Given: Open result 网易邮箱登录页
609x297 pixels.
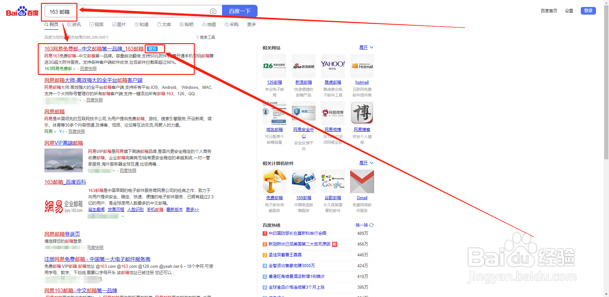Looking at the screenshot, I should pyautogui.click(x=62, y=234).
